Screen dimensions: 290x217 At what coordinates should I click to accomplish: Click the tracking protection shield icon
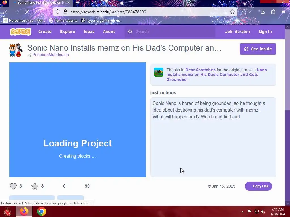tap(57, 12)
